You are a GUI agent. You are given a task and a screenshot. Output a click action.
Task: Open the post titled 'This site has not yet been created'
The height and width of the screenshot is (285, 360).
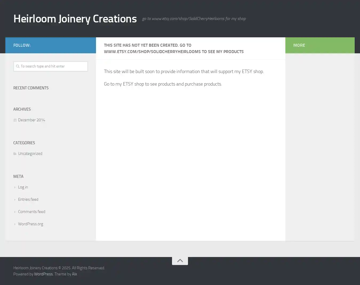pyautogui.click(x=174, y=49)
